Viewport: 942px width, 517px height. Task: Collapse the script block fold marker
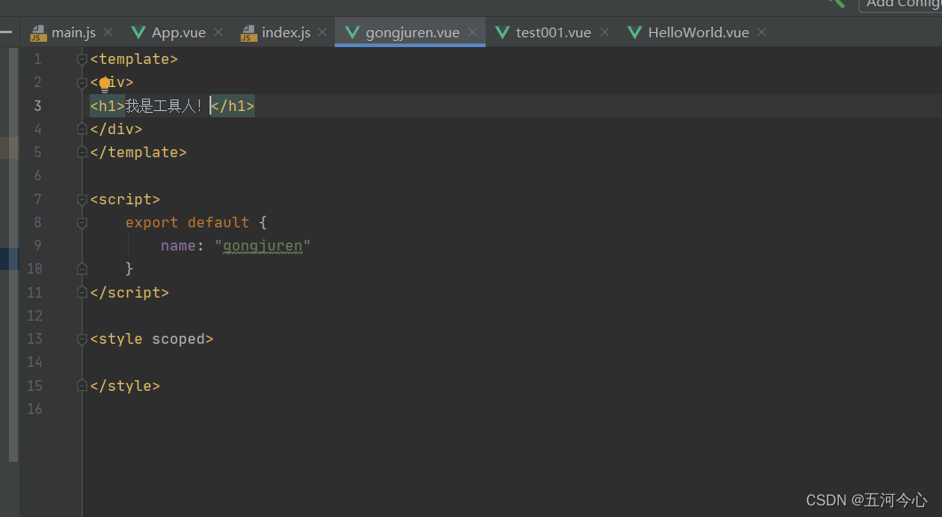(x=83, y=199)
